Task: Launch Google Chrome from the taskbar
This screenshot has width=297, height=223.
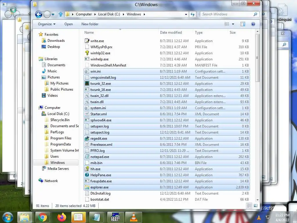Action: [x=42, y=217]
